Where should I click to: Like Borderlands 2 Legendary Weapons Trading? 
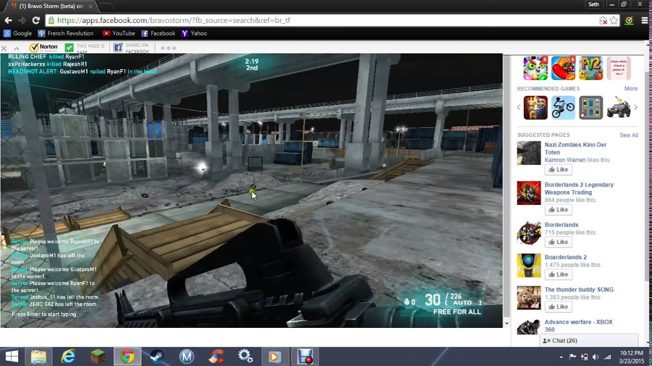point(558,209)
